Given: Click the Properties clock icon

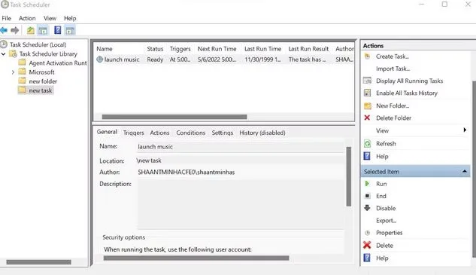Looking at the screenshot, I should tap(367, 233).
